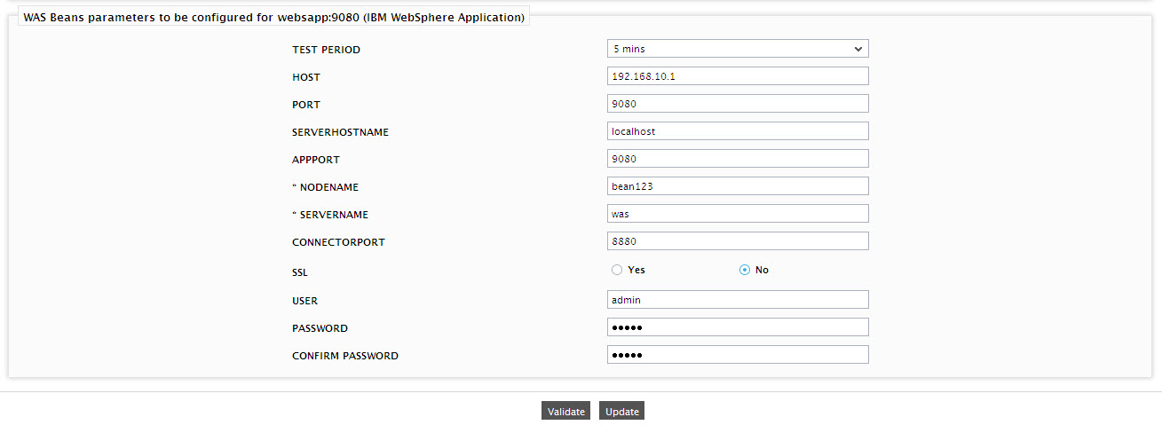Open the TEST PERIOD dropdown
The image size is (1162, 425).
pyautogui.click(x=738, y=49)
